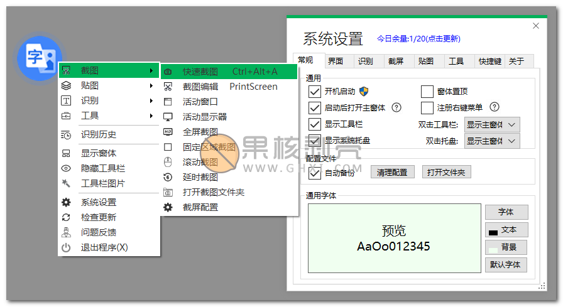Click the 文本 color button with black swatch
Screen dimensions: 563x307
[506, 230]
